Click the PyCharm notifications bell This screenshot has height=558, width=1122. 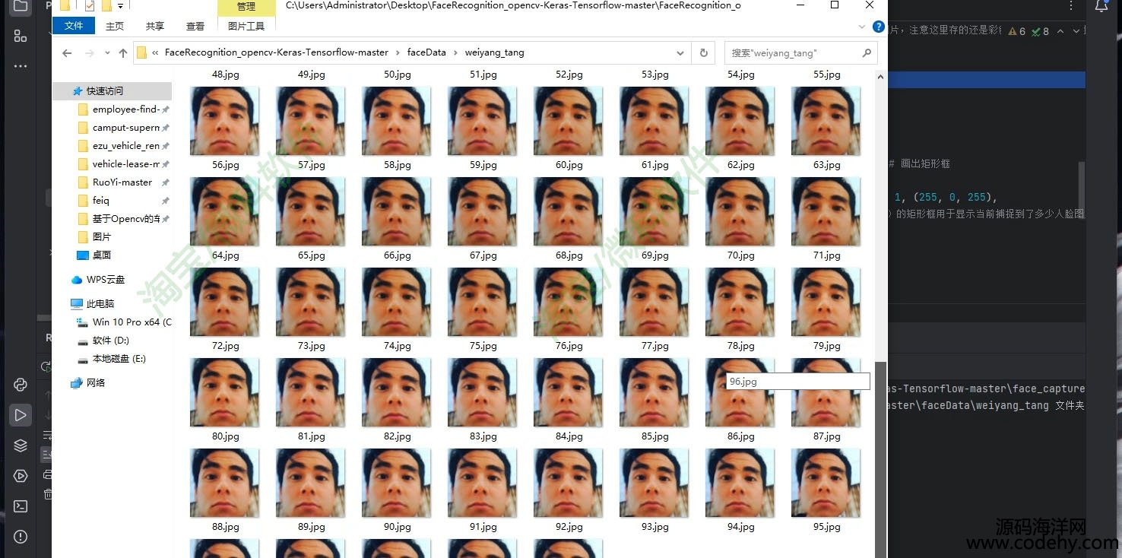click(x=1101, y=7)
